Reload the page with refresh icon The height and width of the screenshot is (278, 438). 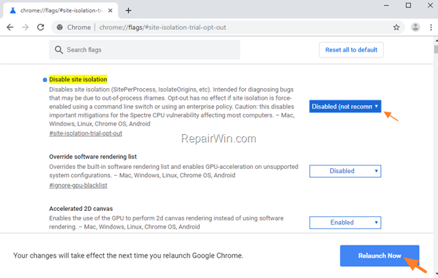[41, 27]
